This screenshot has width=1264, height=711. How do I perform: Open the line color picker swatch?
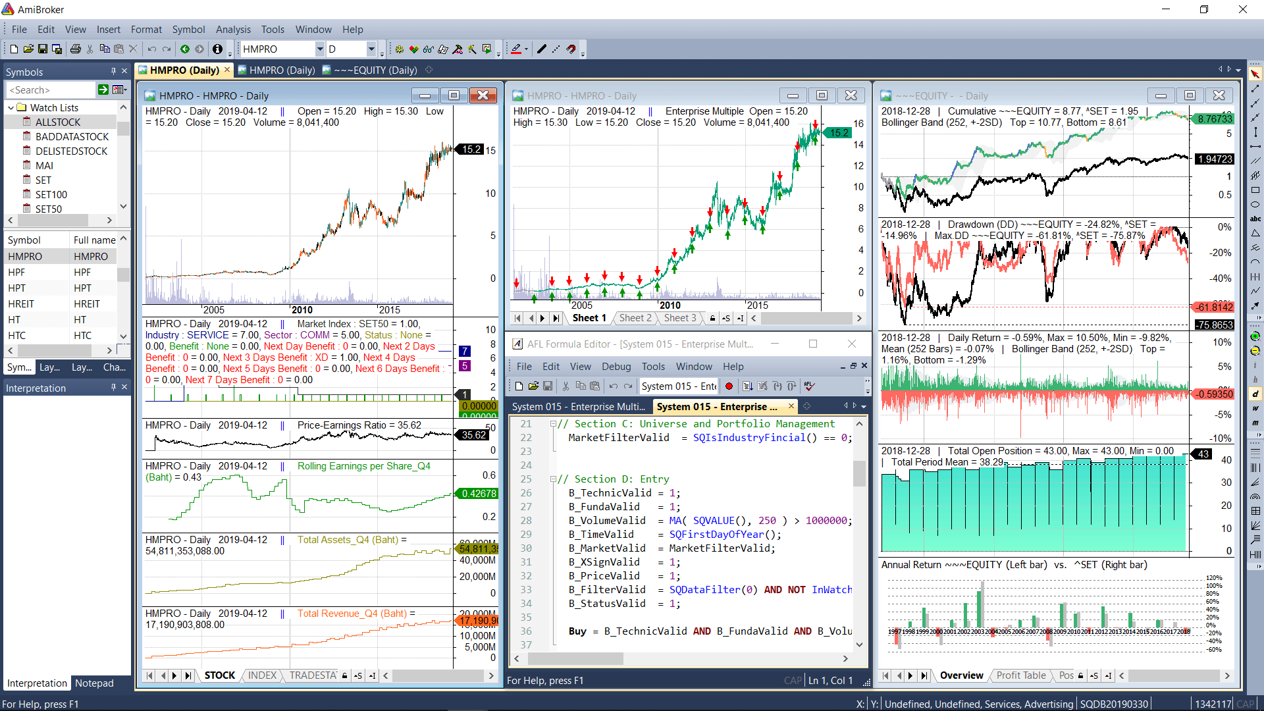(x=516, y=49)
